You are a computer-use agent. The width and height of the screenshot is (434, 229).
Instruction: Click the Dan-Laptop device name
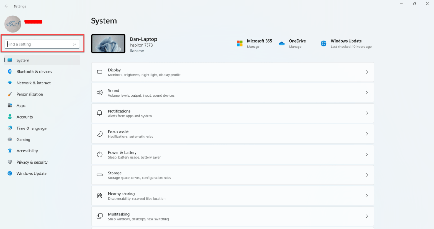coord(144,39)
